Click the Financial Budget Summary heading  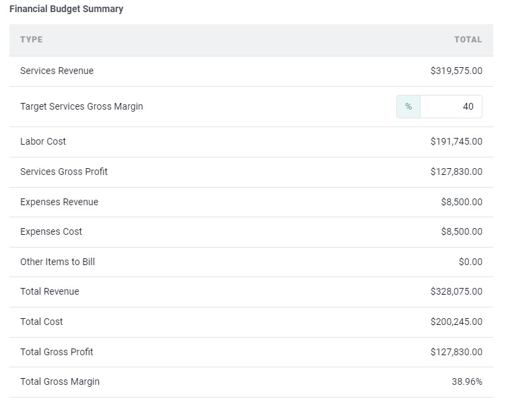click(x=66, y=9)
